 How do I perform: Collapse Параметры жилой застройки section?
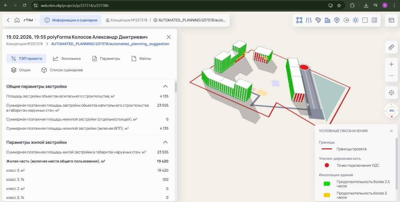[x=165, y=142]
